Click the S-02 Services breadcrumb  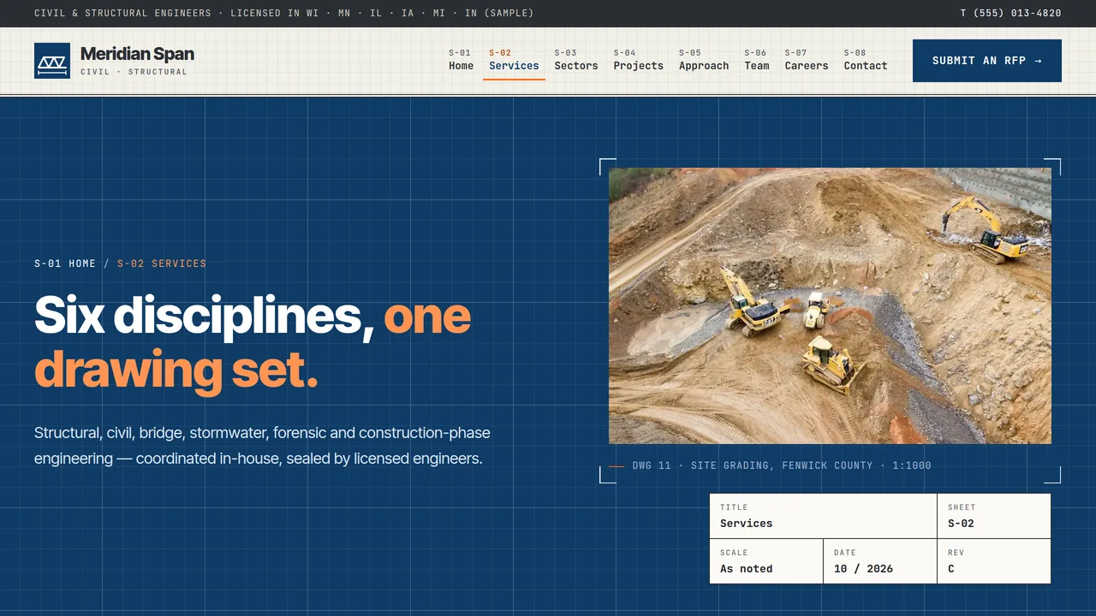click(x=162, y=264)
